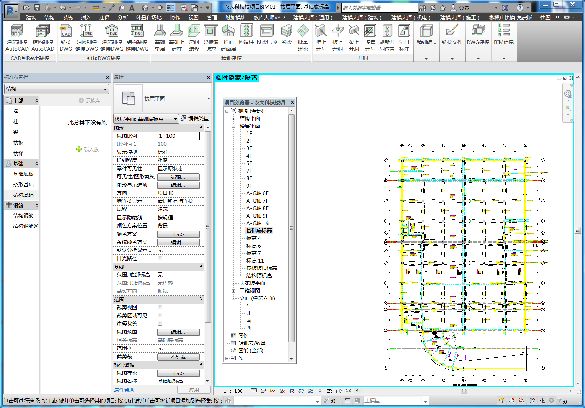Click the 编辑 button for 视图范围

click(178, 332)
